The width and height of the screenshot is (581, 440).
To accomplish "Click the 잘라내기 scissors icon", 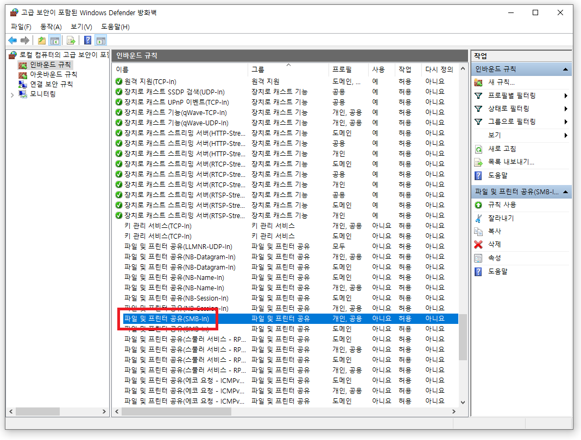I will (478, 218).
